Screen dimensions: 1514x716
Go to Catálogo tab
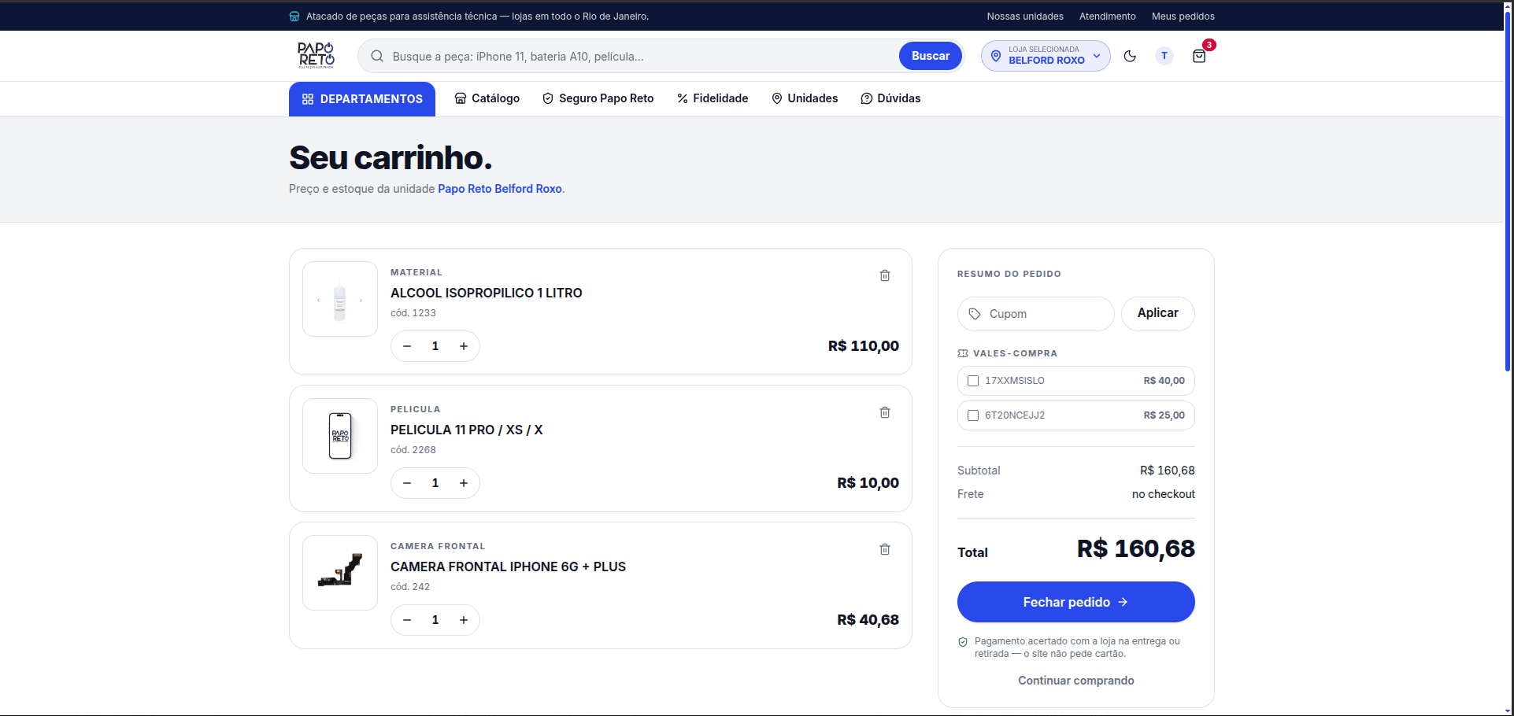[x=487, y=98]
